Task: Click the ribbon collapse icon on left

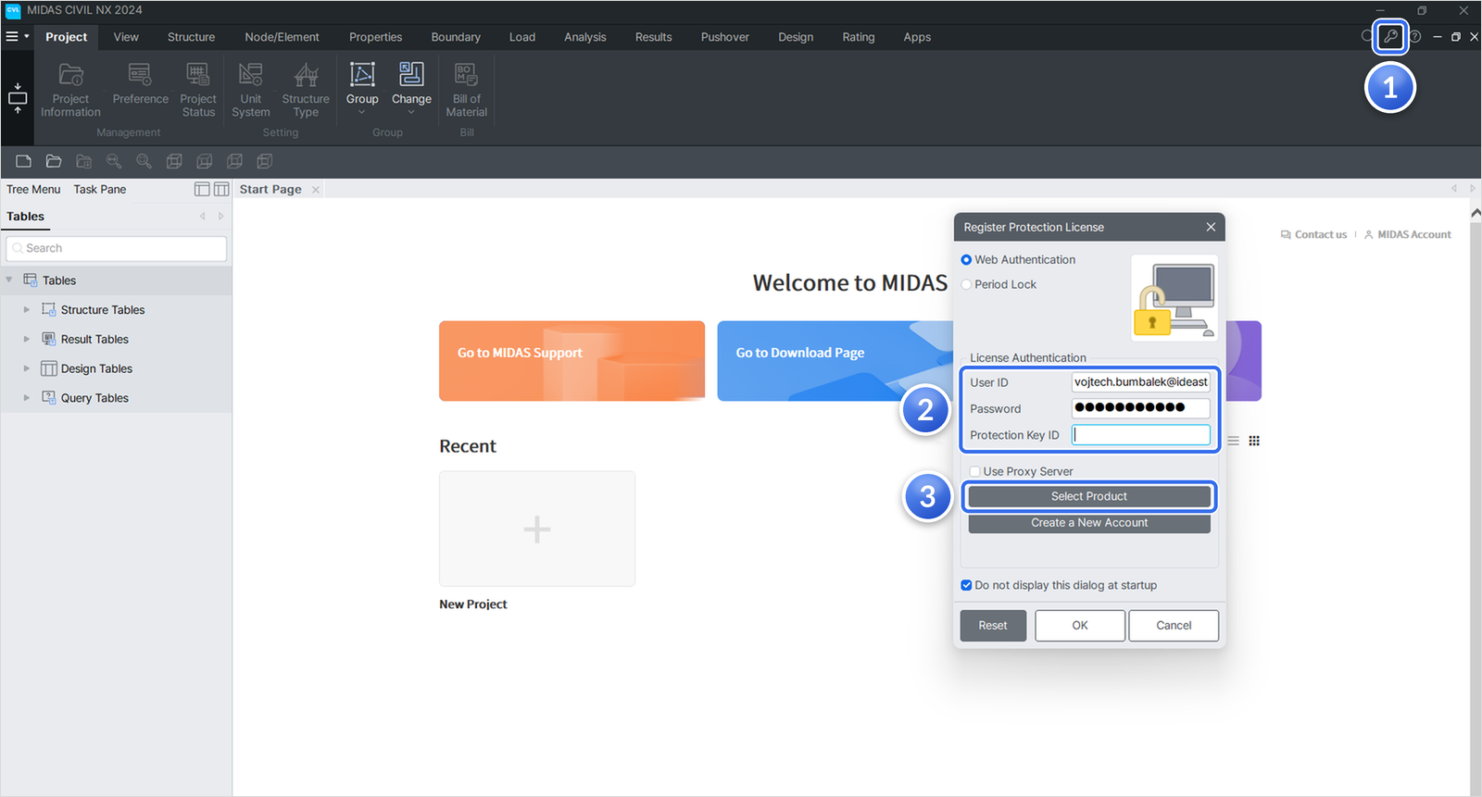Action: (18, 97)
